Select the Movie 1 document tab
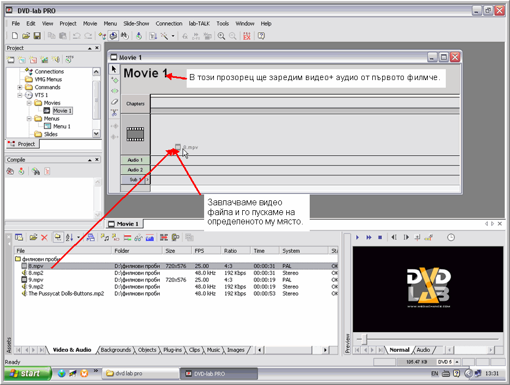510x385 pixels. [124, 224]
